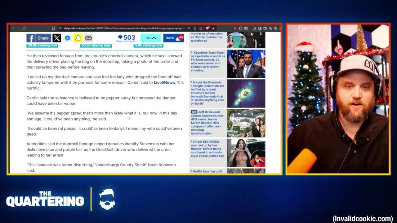
Task: Share article on X
Action: coord(57,38)
